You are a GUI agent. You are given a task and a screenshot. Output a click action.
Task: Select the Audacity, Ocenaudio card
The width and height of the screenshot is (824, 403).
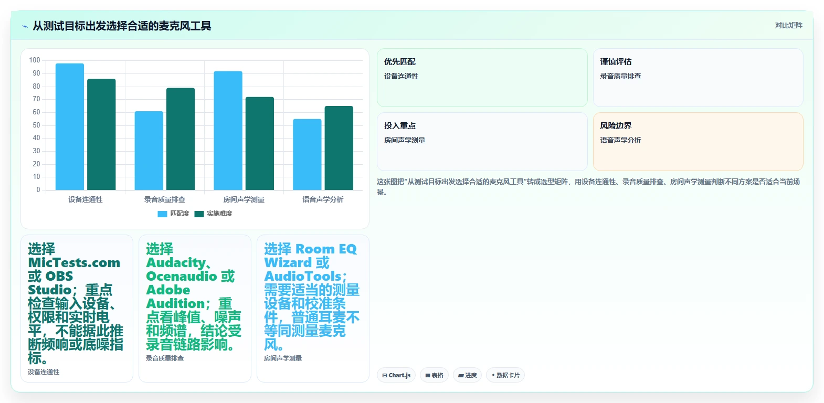(x=195, y=309)
